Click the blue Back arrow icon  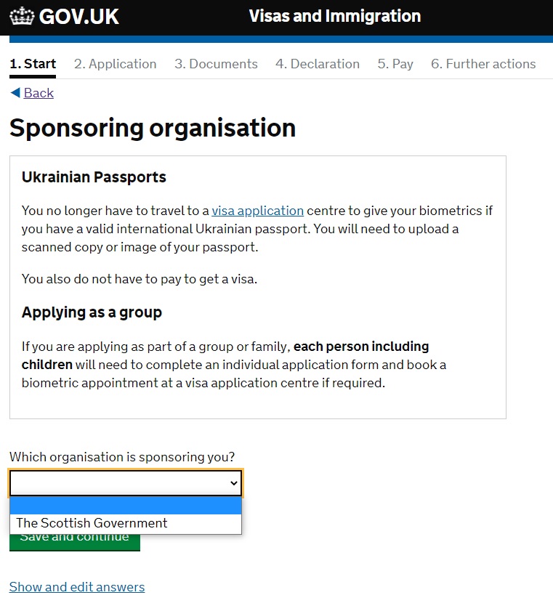point(15,93)
